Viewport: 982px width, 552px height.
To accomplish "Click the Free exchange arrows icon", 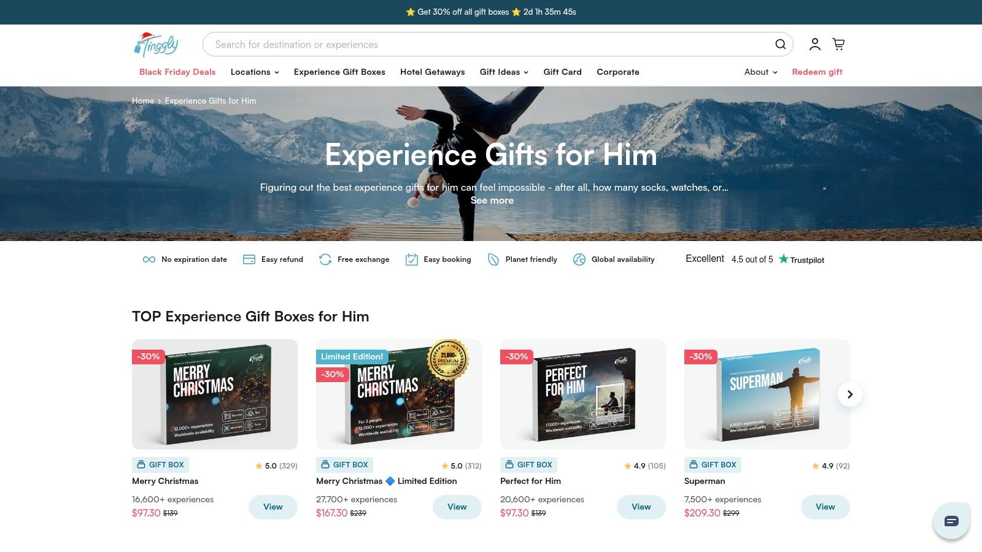I will pos(325,259).
